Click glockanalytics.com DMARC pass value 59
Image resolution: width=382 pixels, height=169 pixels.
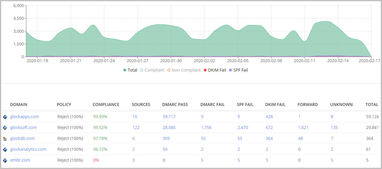[x=165, y=149]
